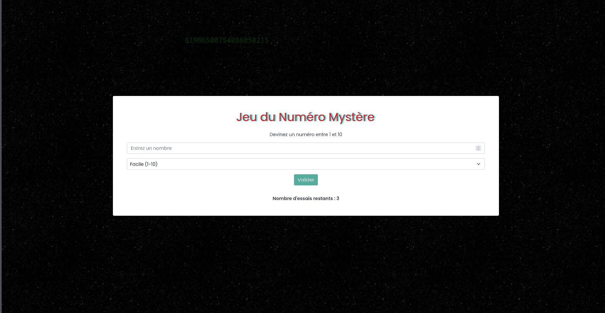The width and height of the screenshot is (605, 313).
Task: Click the Devinez un numéro instruction text
Action: click(305, 134)
